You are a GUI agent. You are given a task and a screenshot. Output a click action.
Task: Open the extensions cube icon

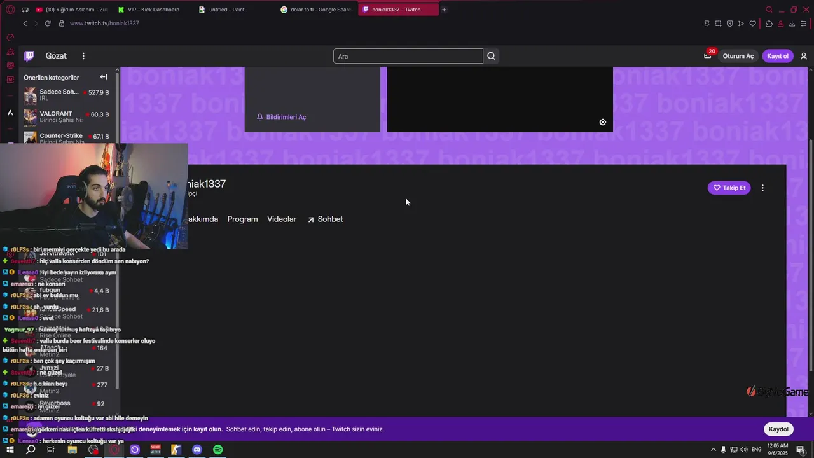click(769, 24)
